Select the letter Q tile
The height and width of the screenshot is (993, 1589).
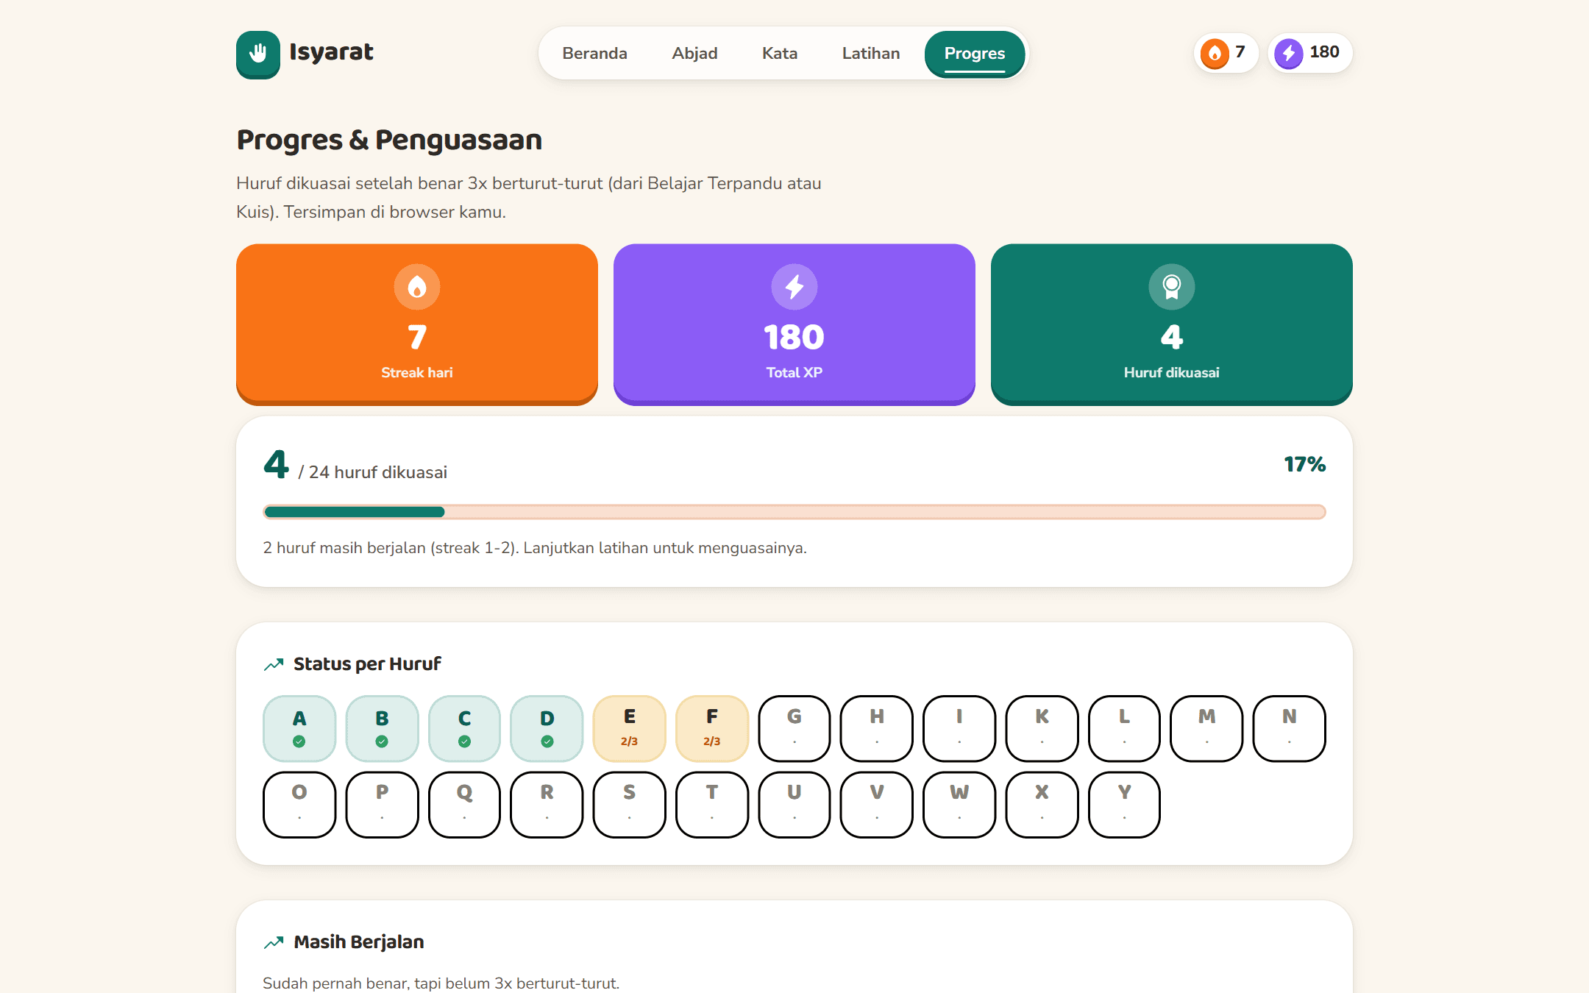[464, 804]
